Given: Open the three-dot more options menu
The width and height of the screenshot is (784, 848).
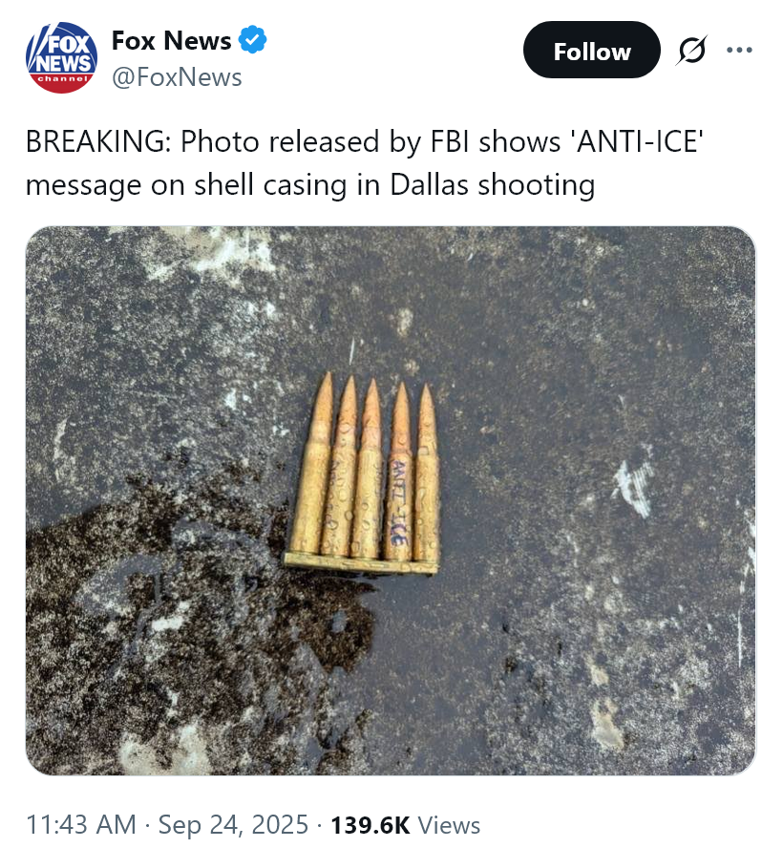Looking at the screenshot, I should (740, 51).
